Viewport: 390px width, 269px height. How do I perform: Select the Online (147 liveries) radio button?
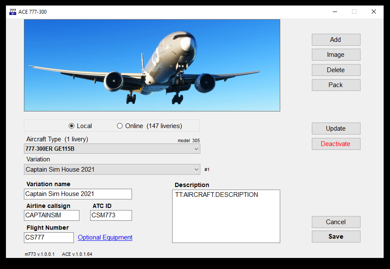(120, 126)
